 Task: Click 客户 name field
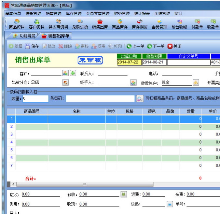[x=46, y=73]
